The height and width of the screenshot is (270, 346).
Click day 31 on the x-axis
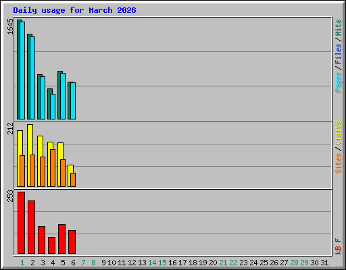point(324,263)
